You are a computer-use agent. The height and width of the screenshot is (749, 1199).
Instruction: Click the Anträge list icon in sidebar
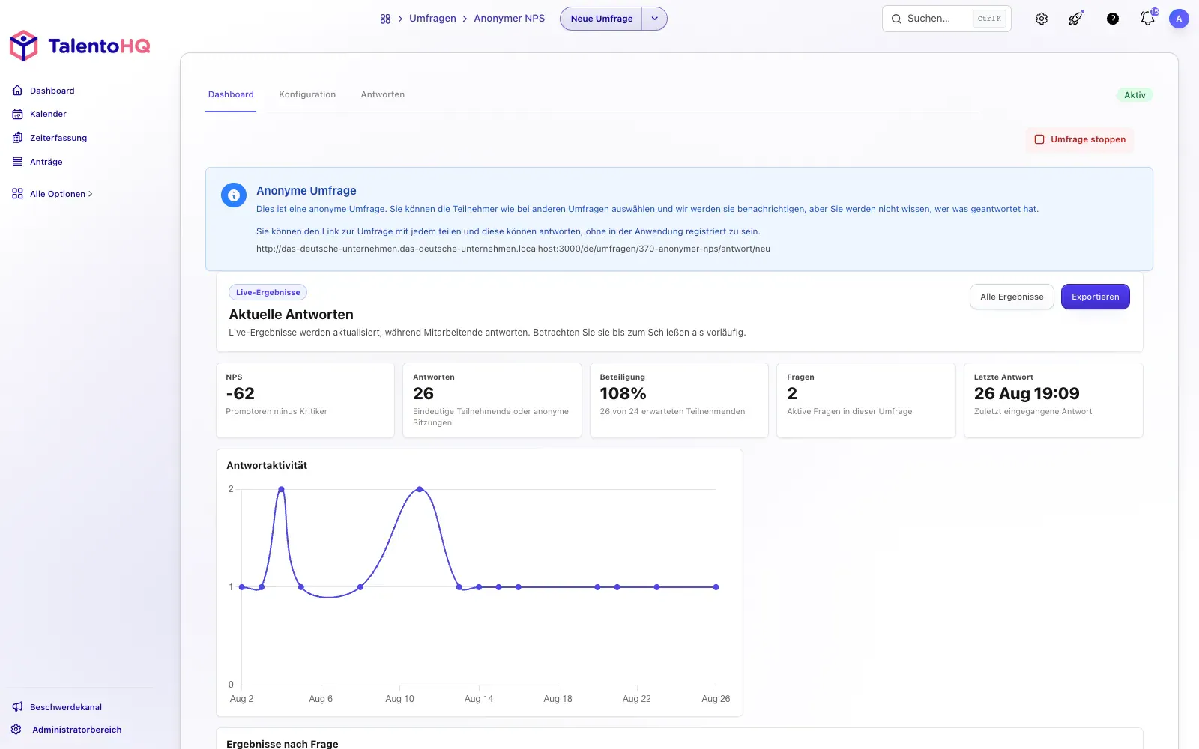[x=17, y=162]
